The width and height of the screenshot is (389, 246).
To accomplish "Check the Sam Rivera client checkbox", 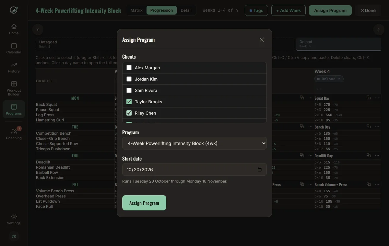I will 129,90.
